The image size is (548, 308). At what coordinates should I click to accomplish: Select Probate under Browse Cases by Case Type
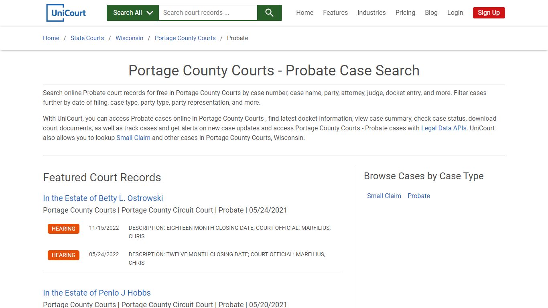(419, 196)
